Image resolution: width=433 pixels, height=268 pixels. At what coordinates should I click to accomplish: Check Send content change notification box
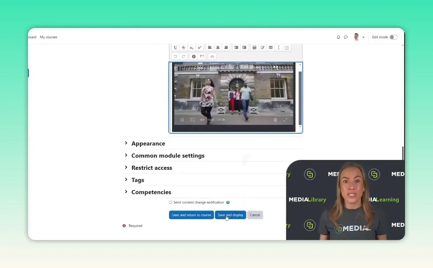pos(171,202)
